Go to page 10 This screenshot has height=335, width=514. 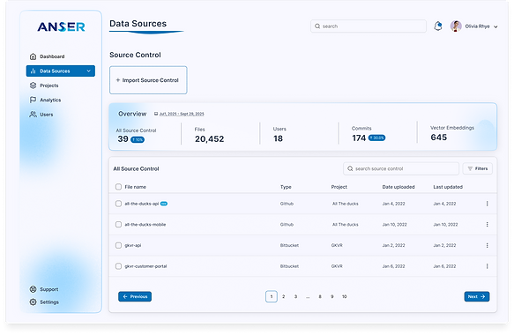[x=344, y=296]
